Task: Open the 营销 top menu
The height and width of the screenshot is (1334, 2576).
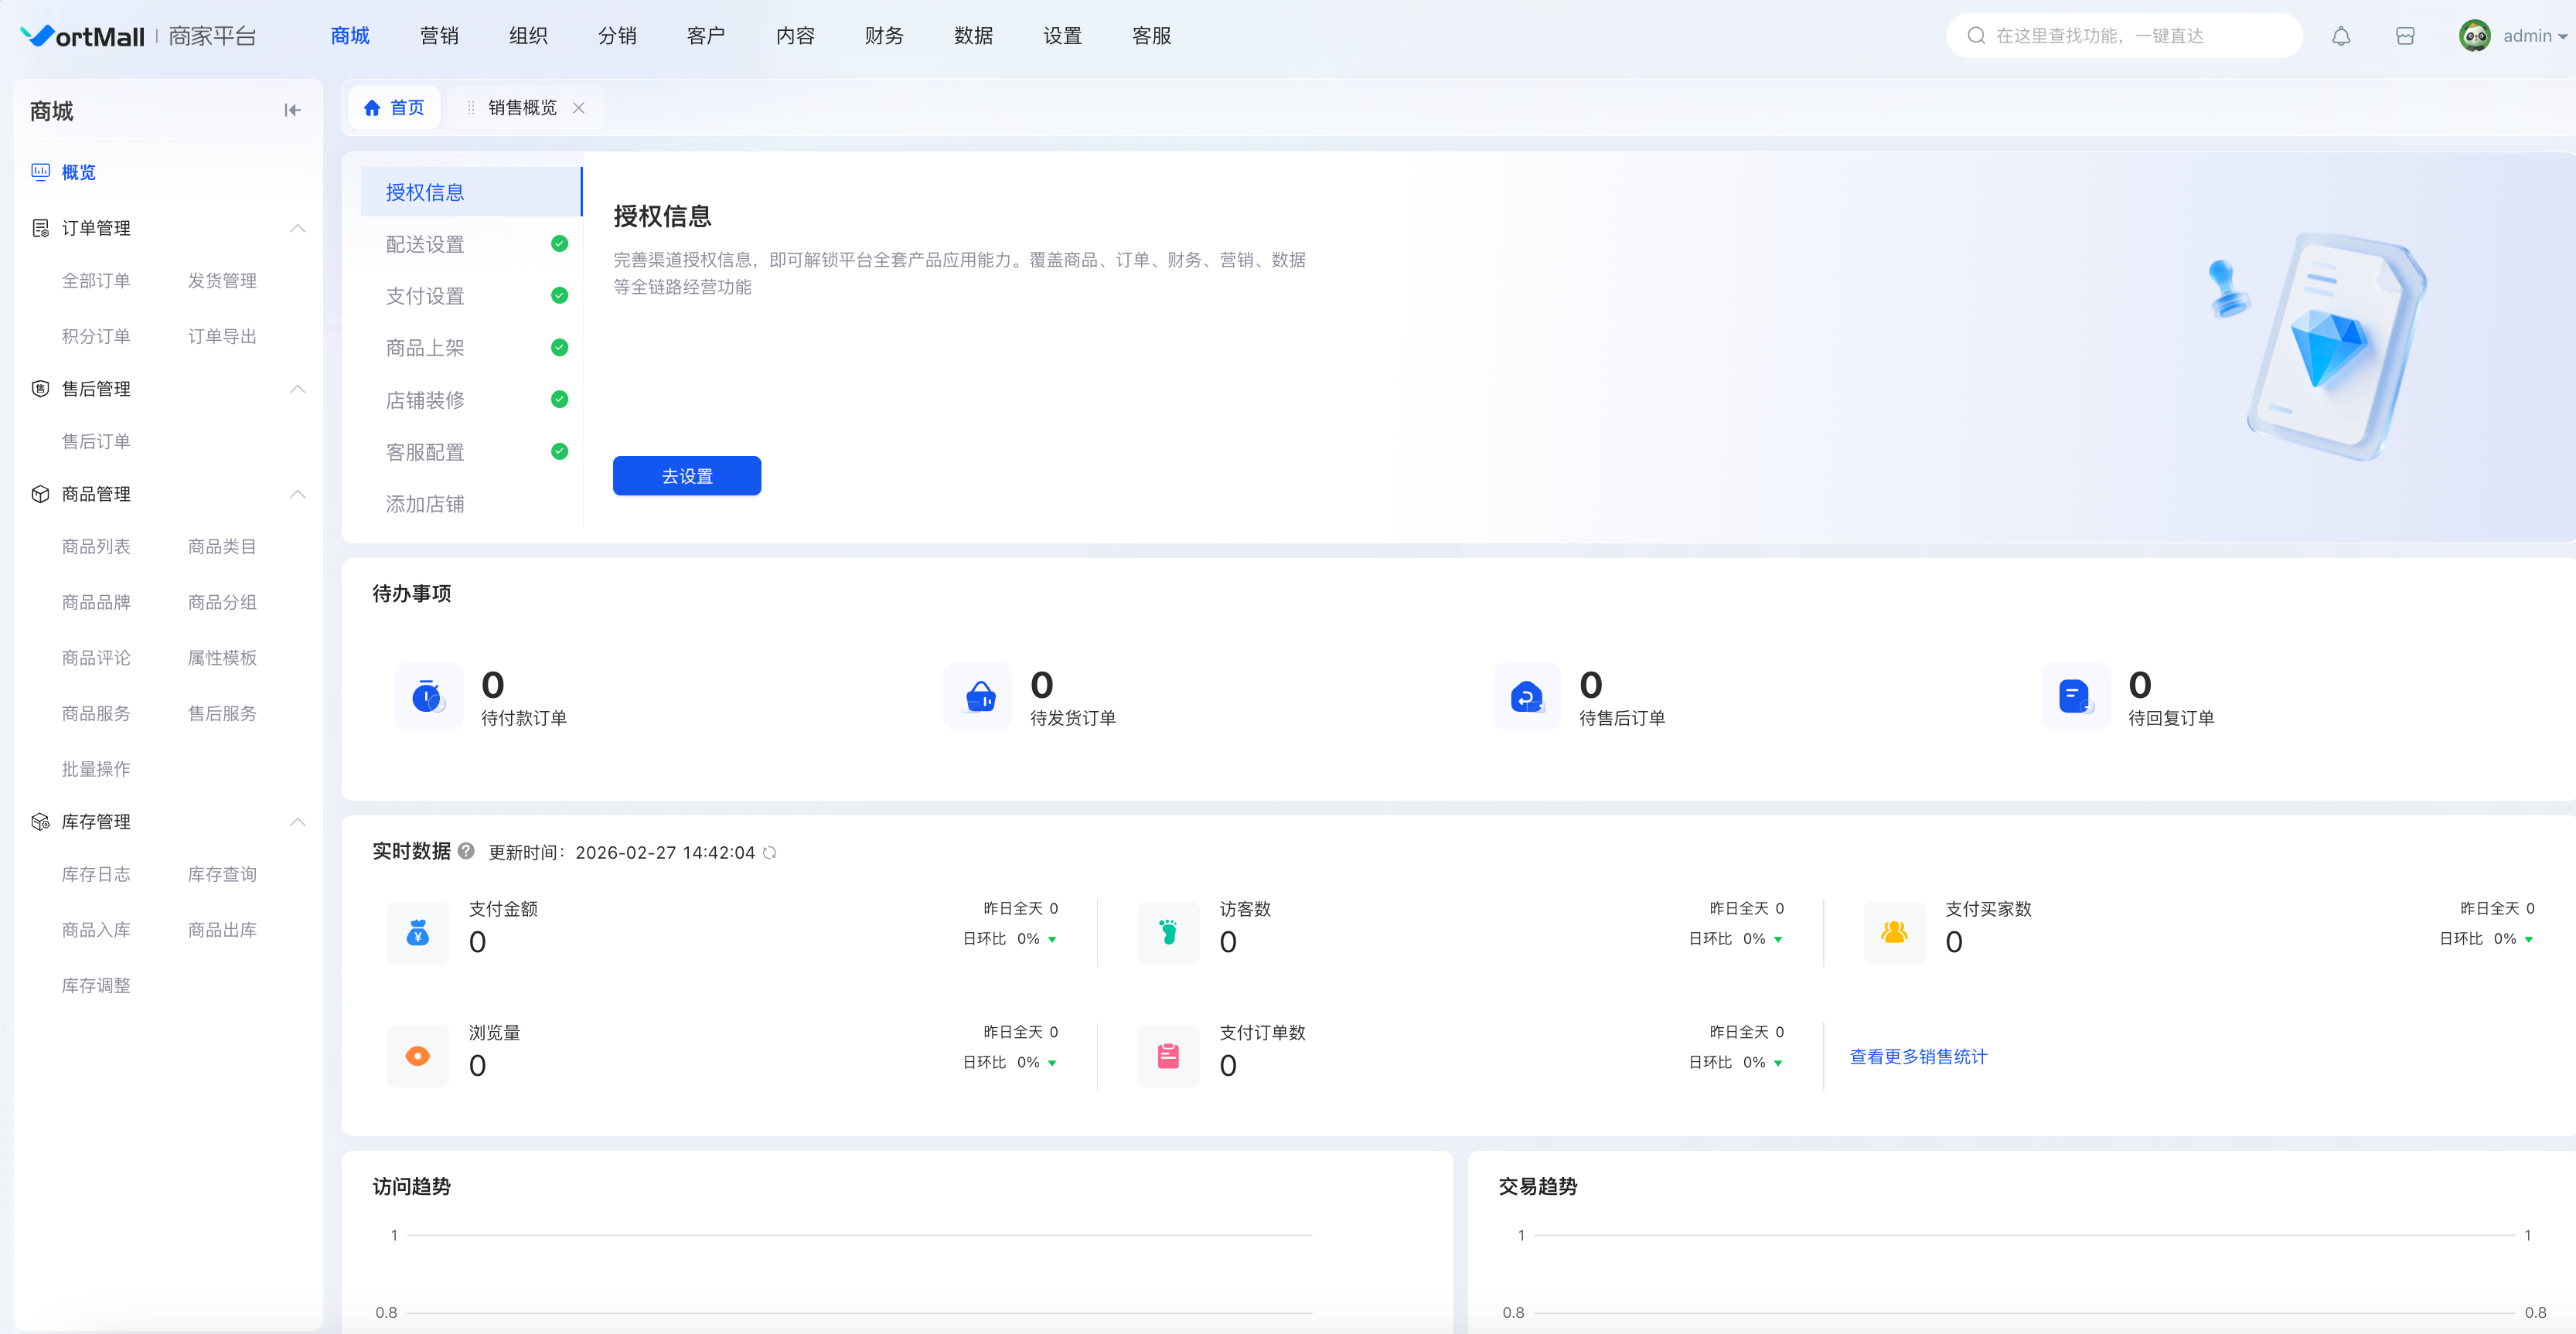Action: pos(439,37)
